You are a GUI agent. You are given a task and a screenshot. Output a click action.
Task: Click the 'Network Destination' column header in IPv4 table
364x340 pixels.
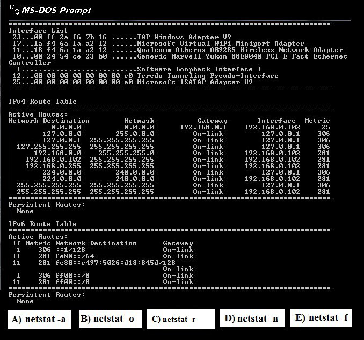tap(49, 121)
